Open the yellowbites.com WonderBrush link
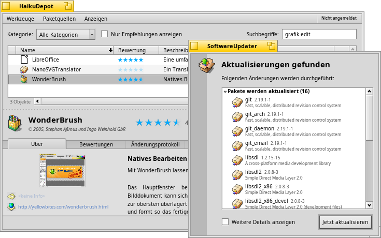The image size is (381, 238). [63, 207]
